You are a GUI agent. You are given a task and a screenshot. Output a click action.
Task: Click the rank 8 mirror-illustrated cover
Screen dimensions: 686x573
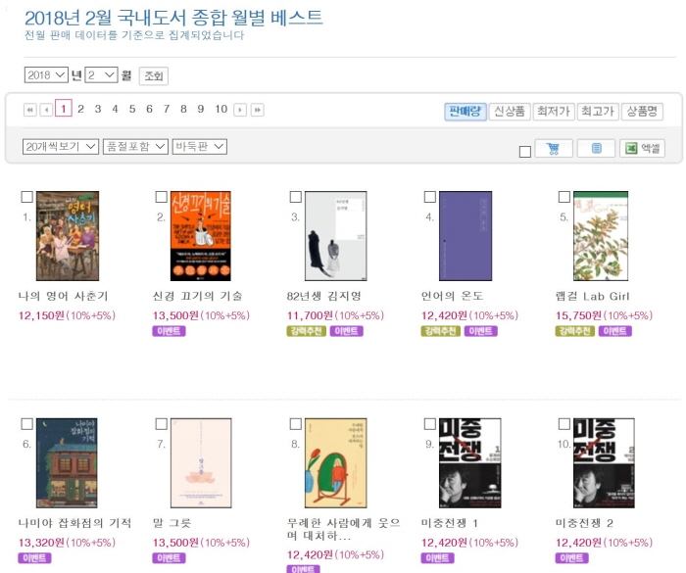335,462
